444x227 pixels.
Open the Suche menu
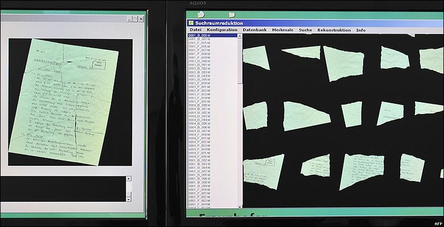click(305, 30)
